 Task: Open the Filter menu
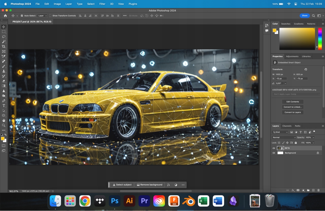coord(102,4)
